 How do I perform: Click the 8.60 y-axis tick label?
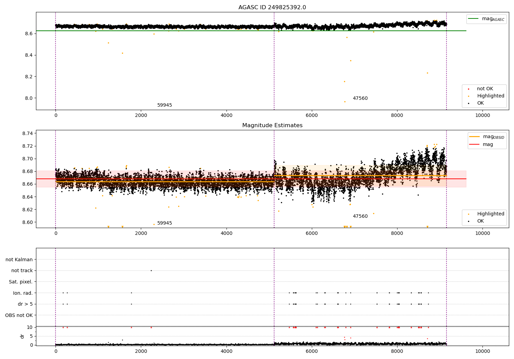click(27, 222)
